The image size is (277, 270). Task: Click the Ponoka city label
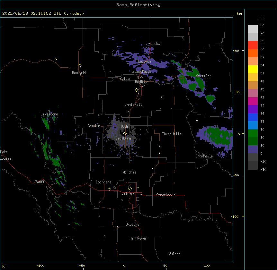[154, 44]
